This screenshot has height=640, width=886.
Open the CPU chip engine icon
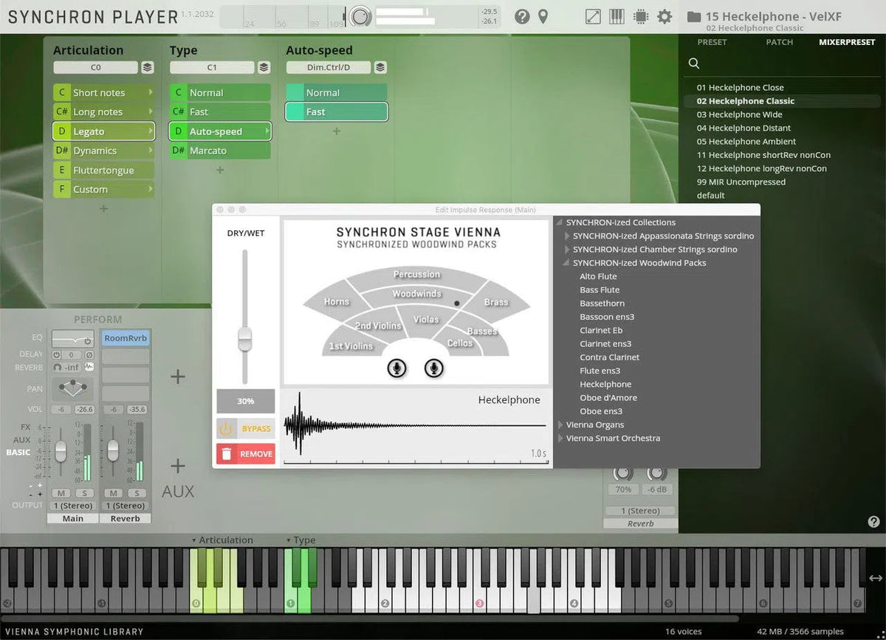640,16
